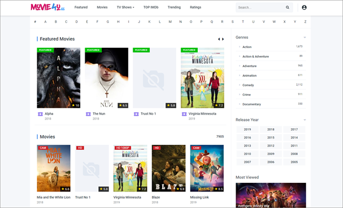This screenshot has width=343, height=208.
Task: Open the TOP IMDb nav item
Action: 151,7
